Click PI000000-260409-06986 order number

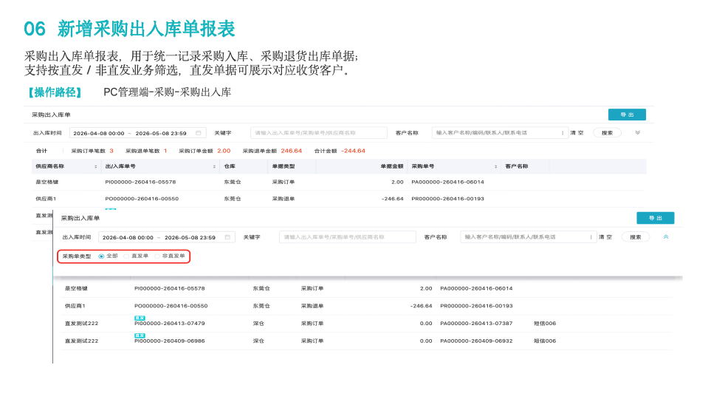tap(170, 341)
